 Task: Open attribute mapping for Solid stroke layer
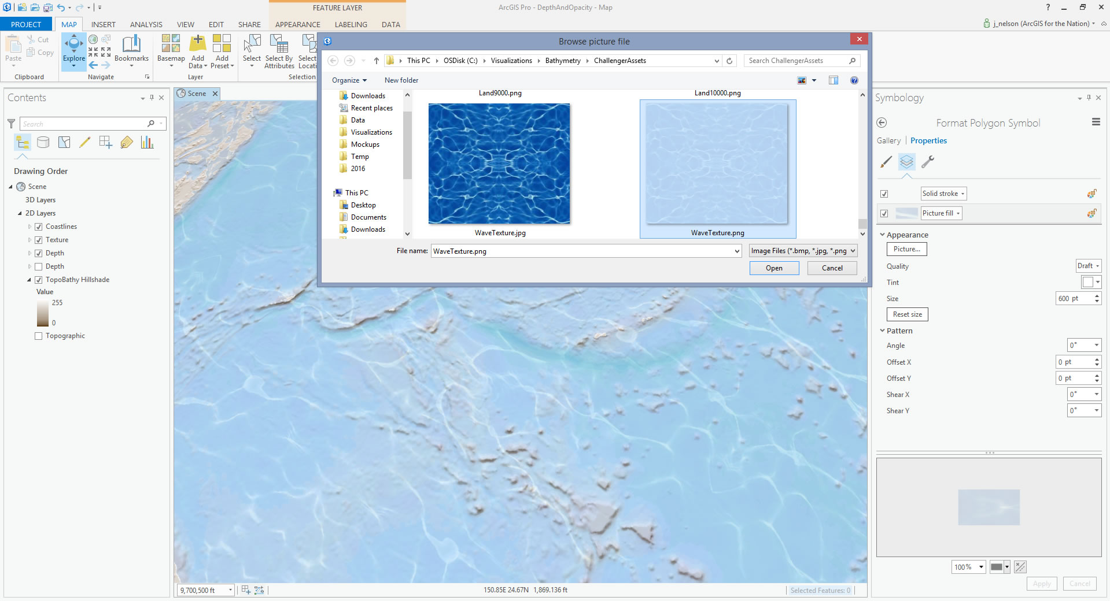pos(1091,194)
